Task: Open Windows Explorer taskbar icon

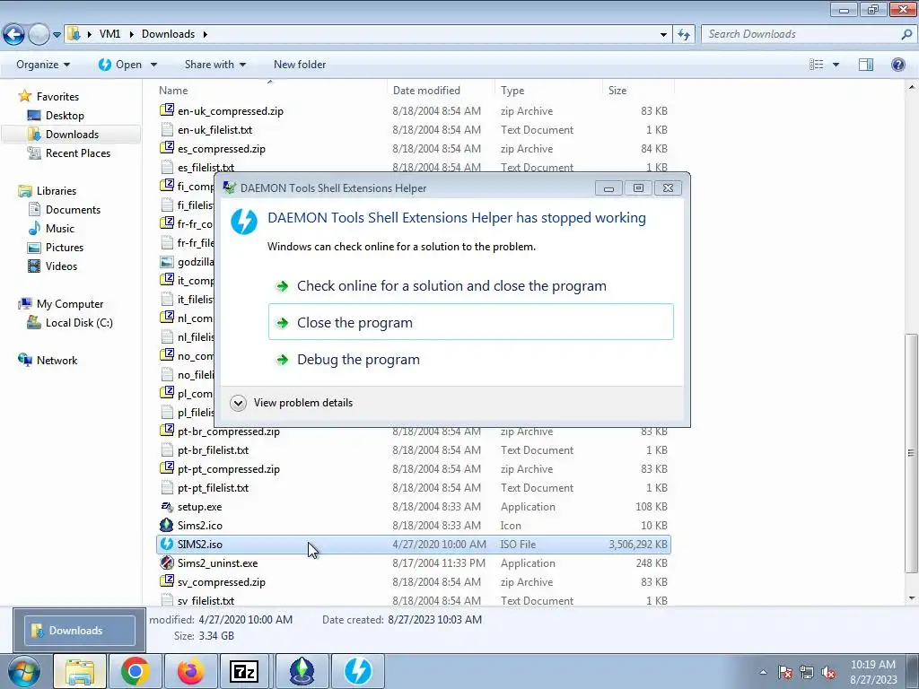Action: click(79, 671)
